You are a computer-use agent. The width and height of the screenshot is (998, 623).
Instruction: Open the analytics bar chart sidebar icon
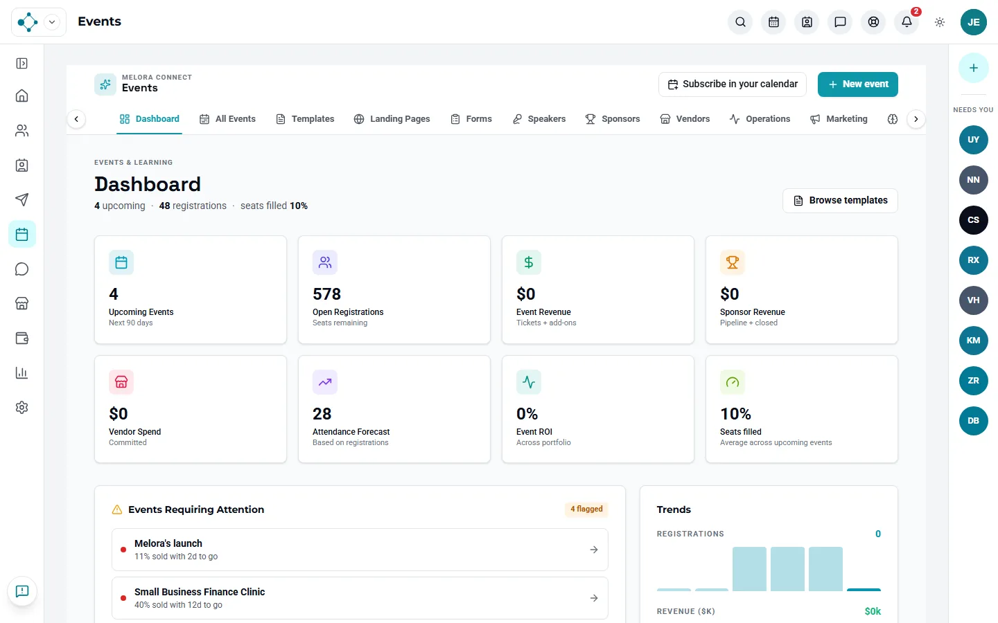coord(22,372)
